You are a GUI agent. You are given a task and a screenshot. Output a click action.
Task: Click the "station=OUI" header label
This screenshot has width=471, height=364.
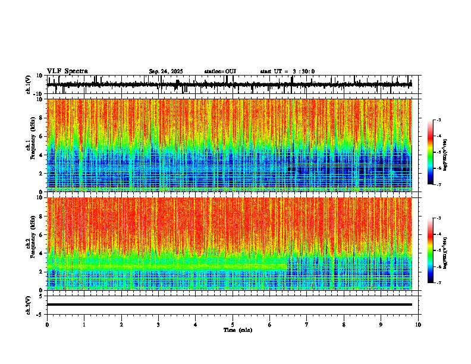220,71
